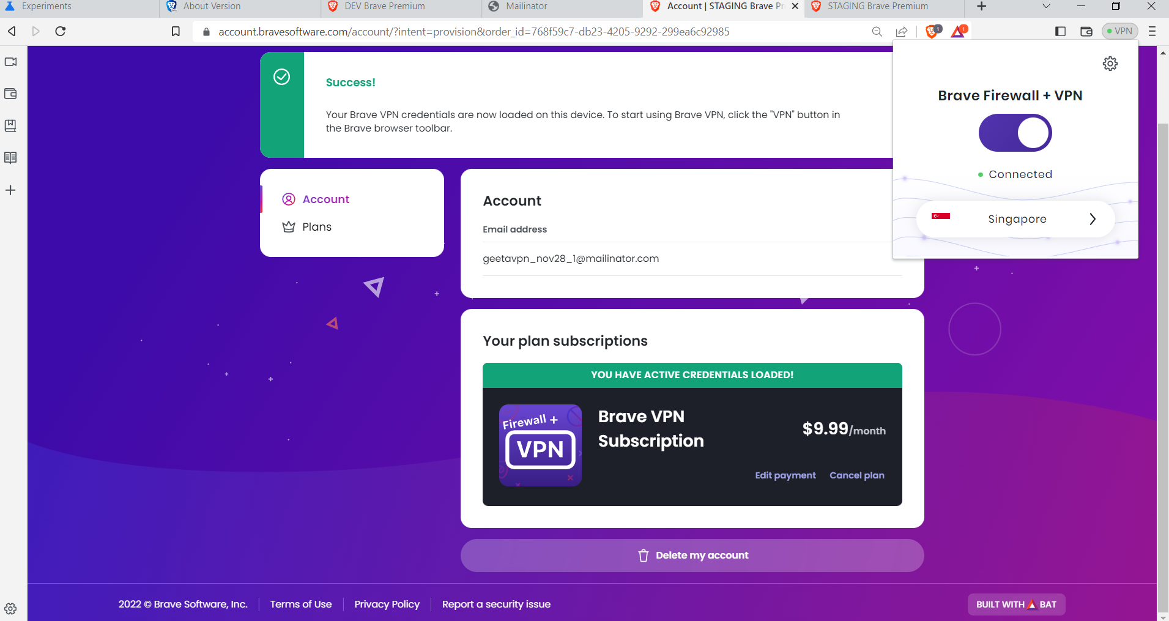Open the wallet icon in the left sidebar
1169x621 pixels.
(x=10, y=94)
